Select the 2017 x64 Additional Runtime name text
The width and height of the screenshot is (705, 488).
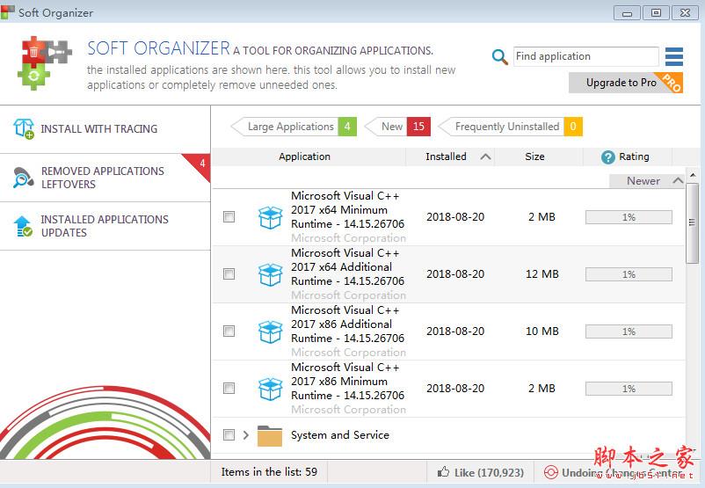[347, 267]
